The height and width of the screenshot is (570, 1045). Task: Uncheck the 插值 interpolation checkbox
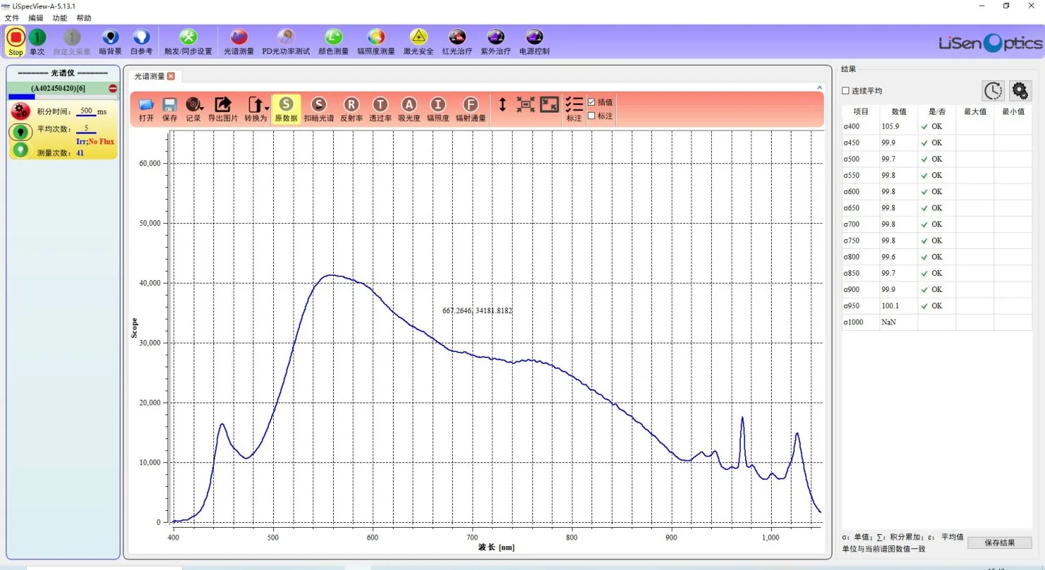[x=592, y=102]
